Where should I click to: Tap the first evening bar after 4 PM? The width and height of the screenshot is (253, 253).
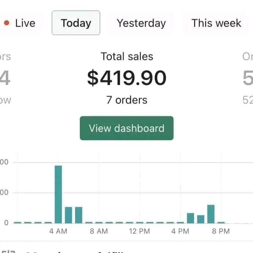coord(190,218)
